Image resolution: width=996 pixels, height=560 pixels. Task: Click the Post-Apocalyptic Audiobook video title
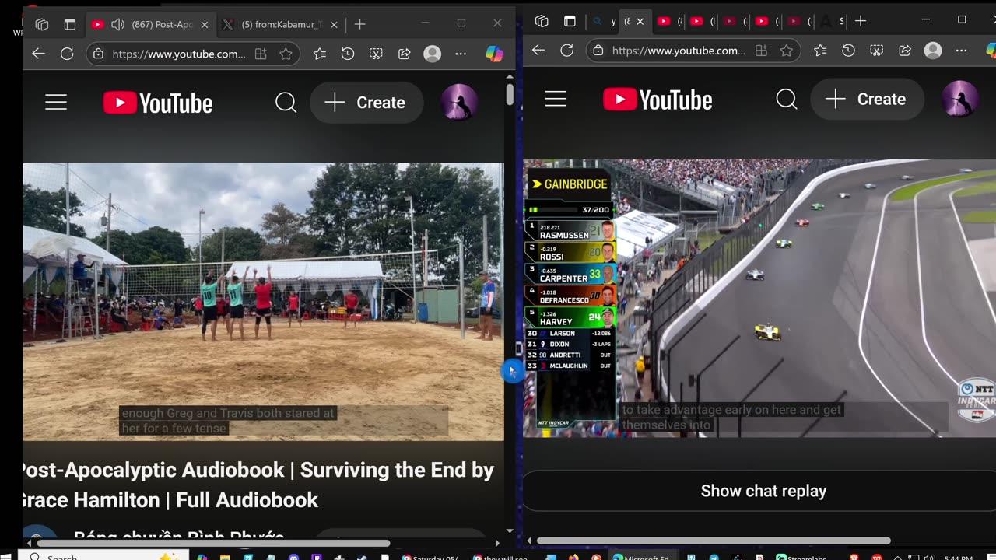coord(255,485)
